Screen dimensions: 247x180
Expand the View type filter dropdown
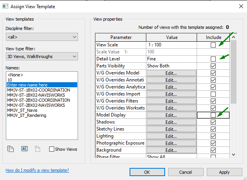42,57
